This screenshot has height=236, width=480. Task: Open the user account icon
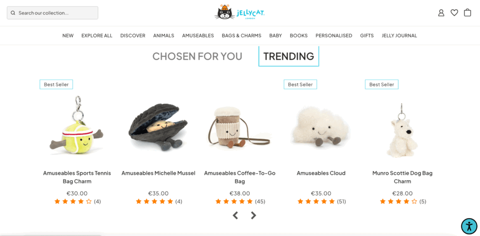[441, 13]
